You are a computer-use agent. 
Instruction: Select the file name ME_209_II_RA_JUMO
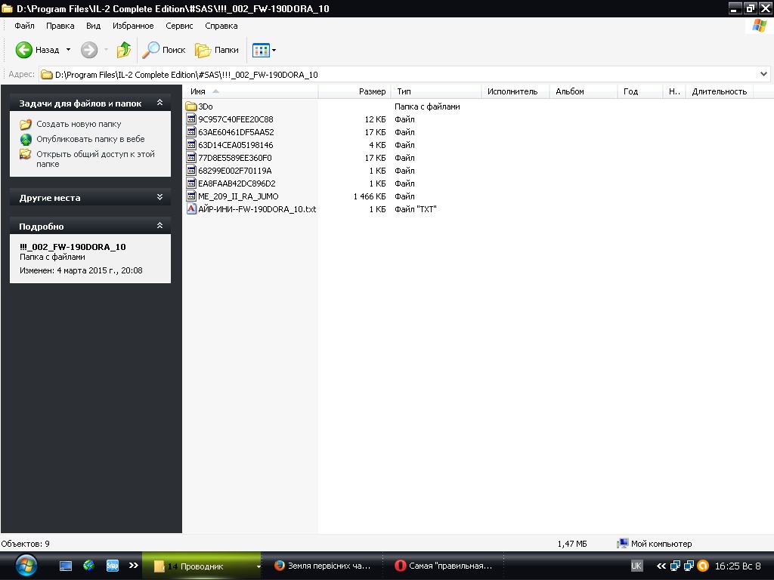point(238,196)
